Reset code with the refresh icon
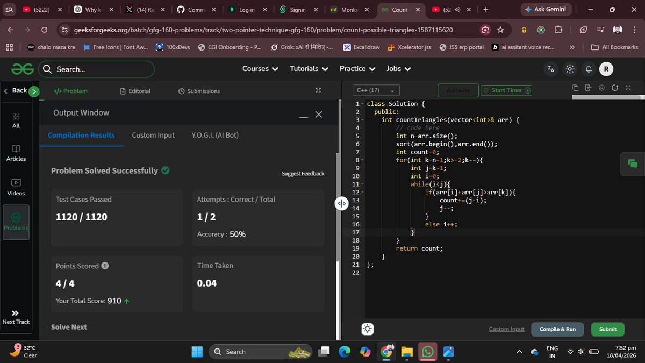Viewport: 645px width, 363px height. point(615,88)
